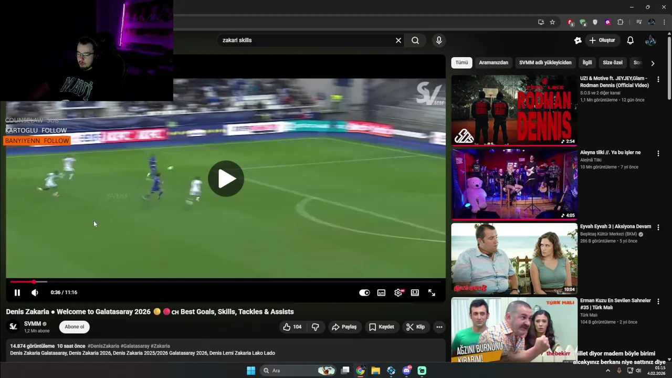This screenshot has height=378, width=672.
Task: Open options menu for Eyvah Eyvah 3 video
Action: click(658, 227)
